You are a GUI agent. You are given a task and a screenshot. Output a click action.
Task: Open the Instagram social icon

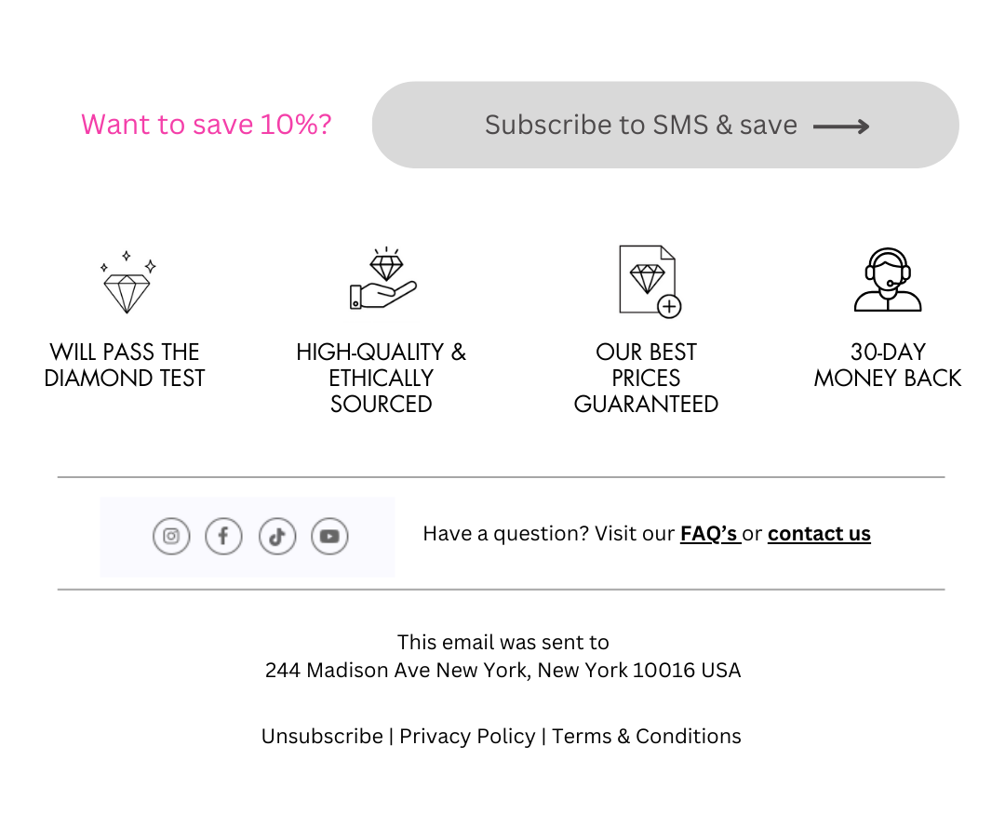click(171, 536)
